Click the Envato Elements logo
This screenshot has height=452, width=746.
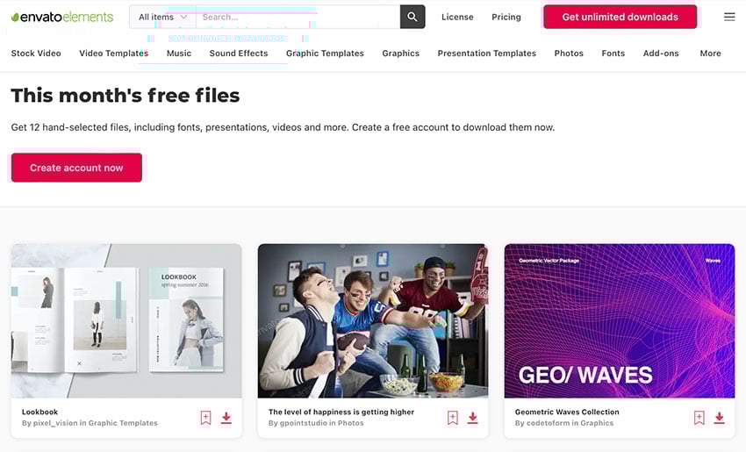(x=62, y=18)
